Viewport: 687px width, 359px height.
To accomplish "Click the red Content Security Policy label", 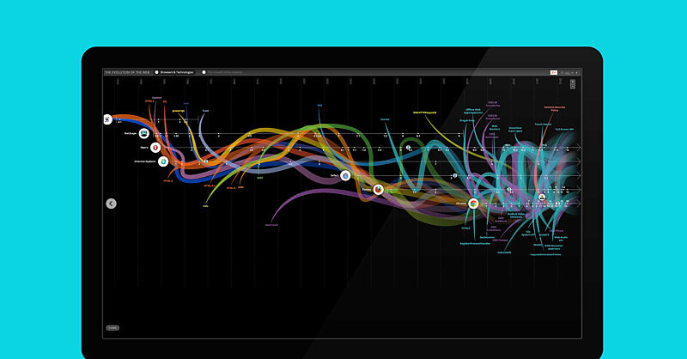I will (555, 108).
